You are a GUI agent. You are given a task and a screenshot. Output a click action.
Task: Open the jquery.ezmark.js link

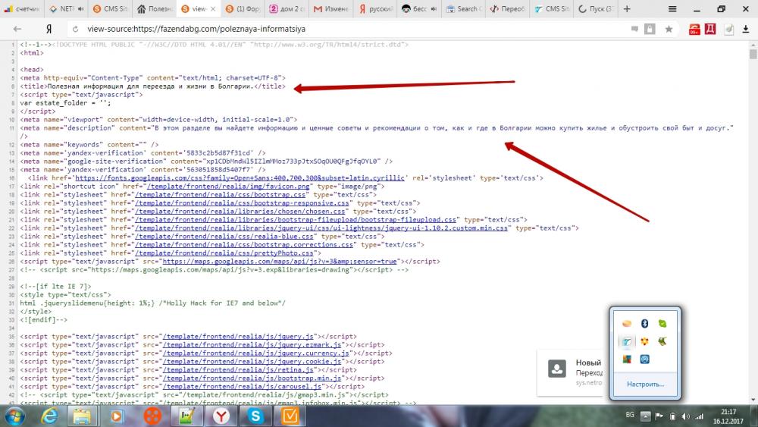click(252, 345)
